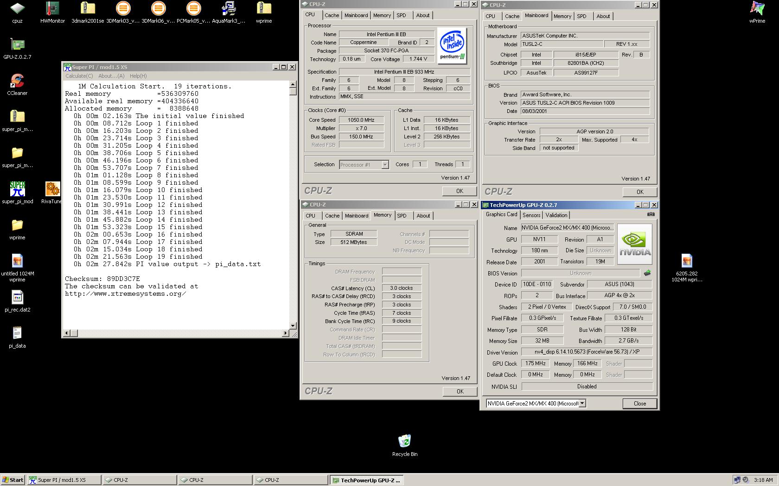Image resolution: width=779 pixels, height=486 pixels.
Task: Click Driver Version field in GPU-Z
Action: tap(587, 352)
